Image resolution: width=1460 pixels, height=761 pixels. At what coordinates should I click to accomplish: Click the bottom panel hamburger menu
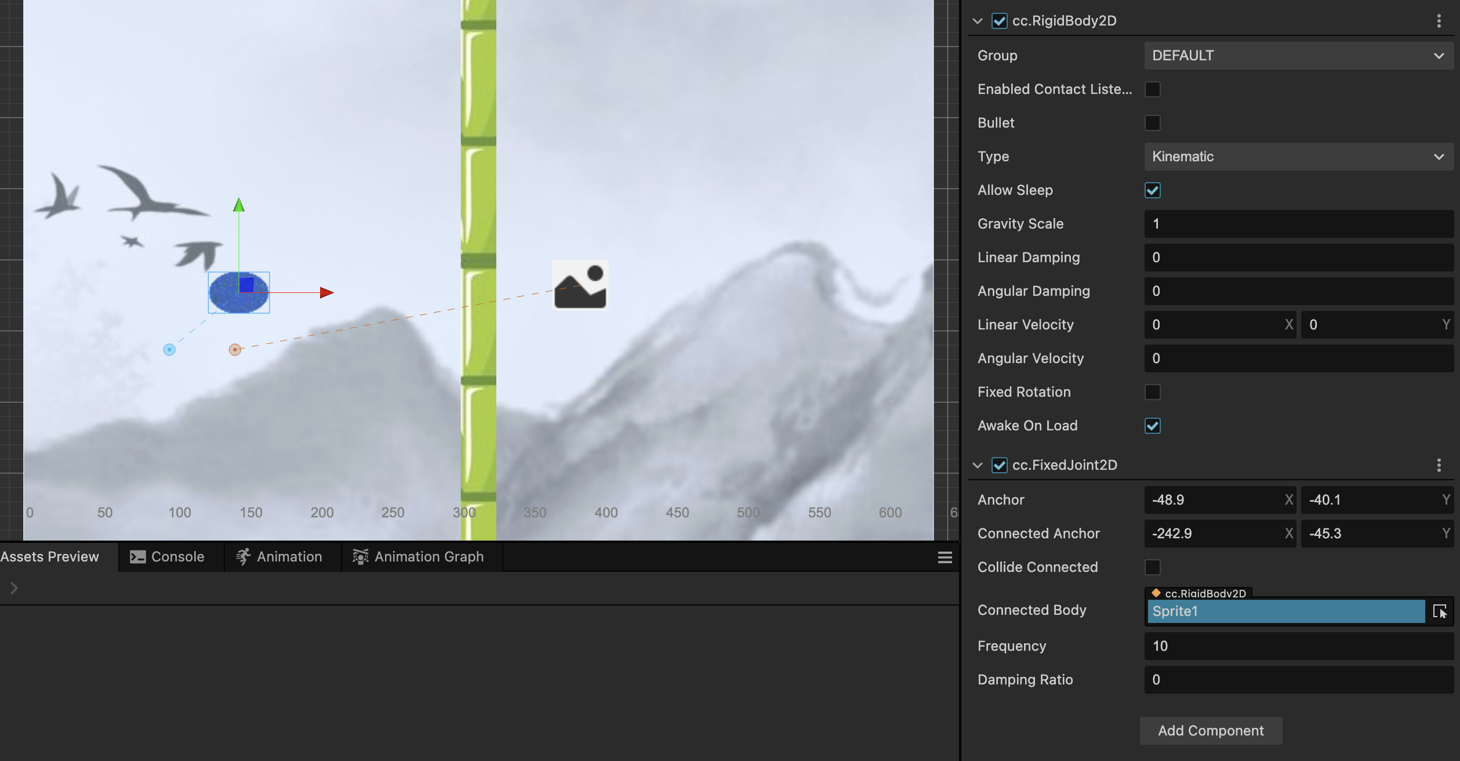[945, 557]
